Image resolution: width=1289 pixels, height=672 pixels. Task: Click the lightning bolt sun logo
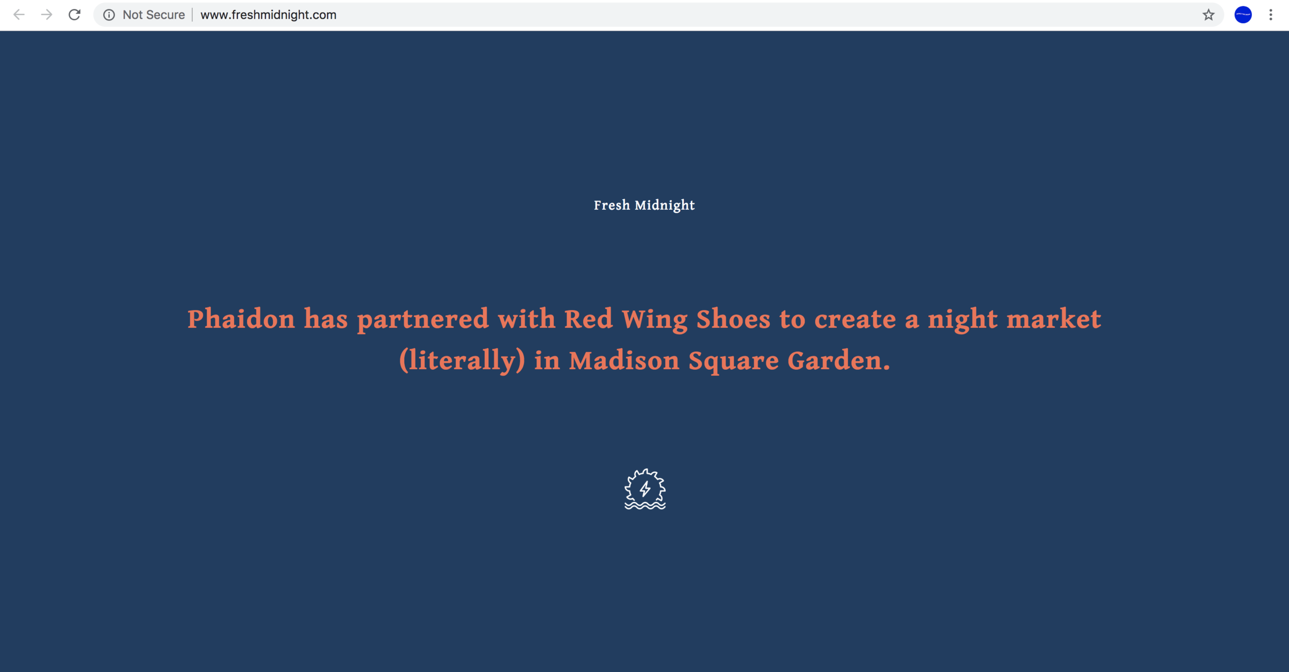point(645,489)
